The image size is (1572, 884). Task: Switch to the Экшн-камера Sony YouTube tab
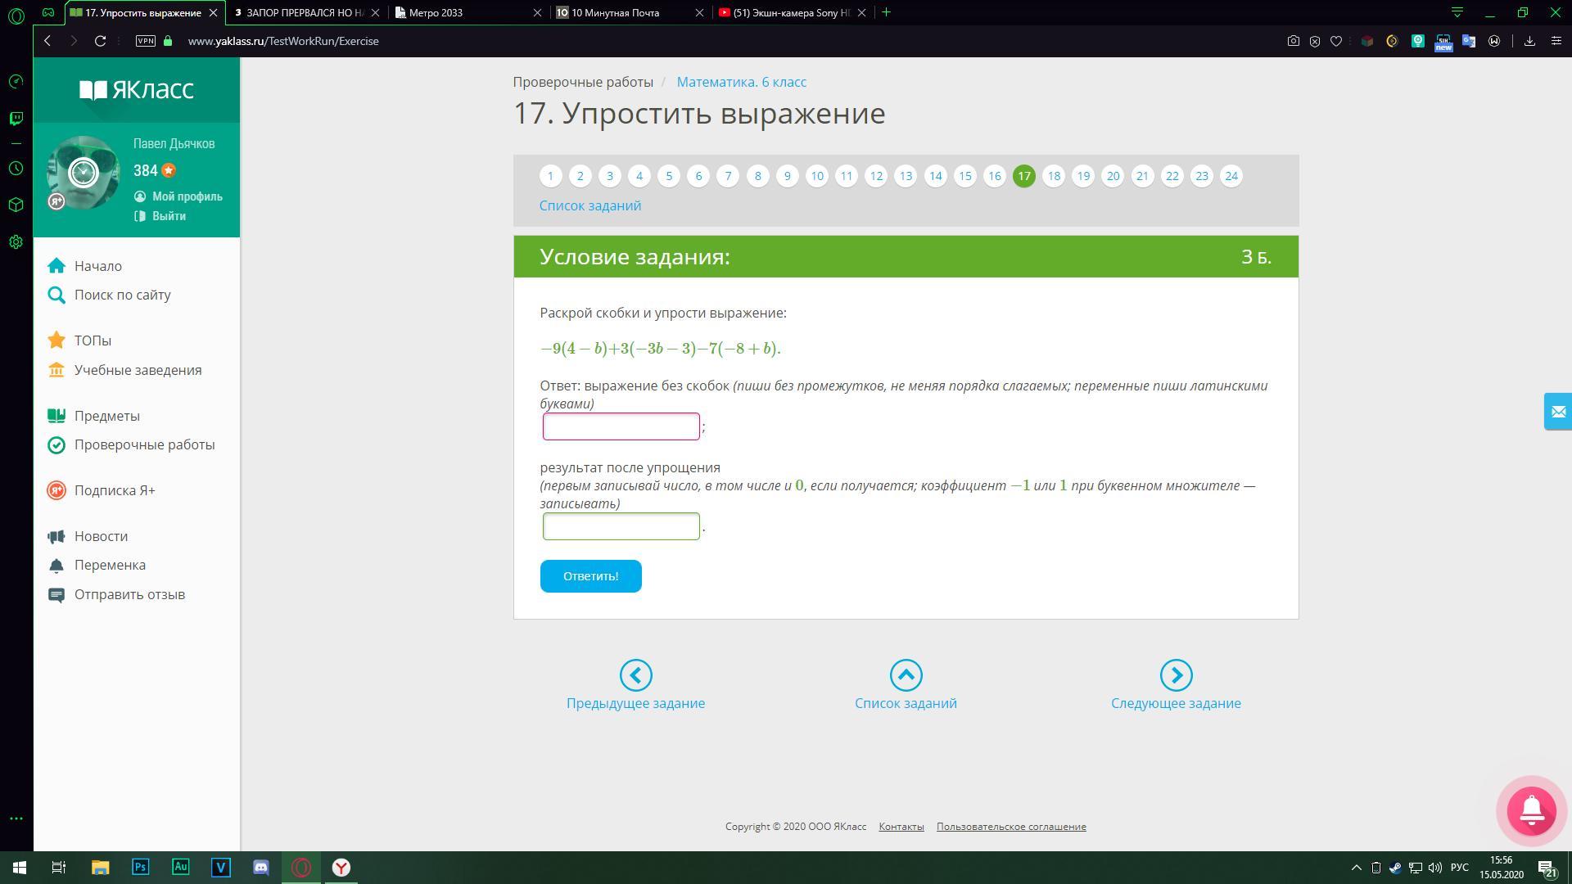(x=791, y=12)
